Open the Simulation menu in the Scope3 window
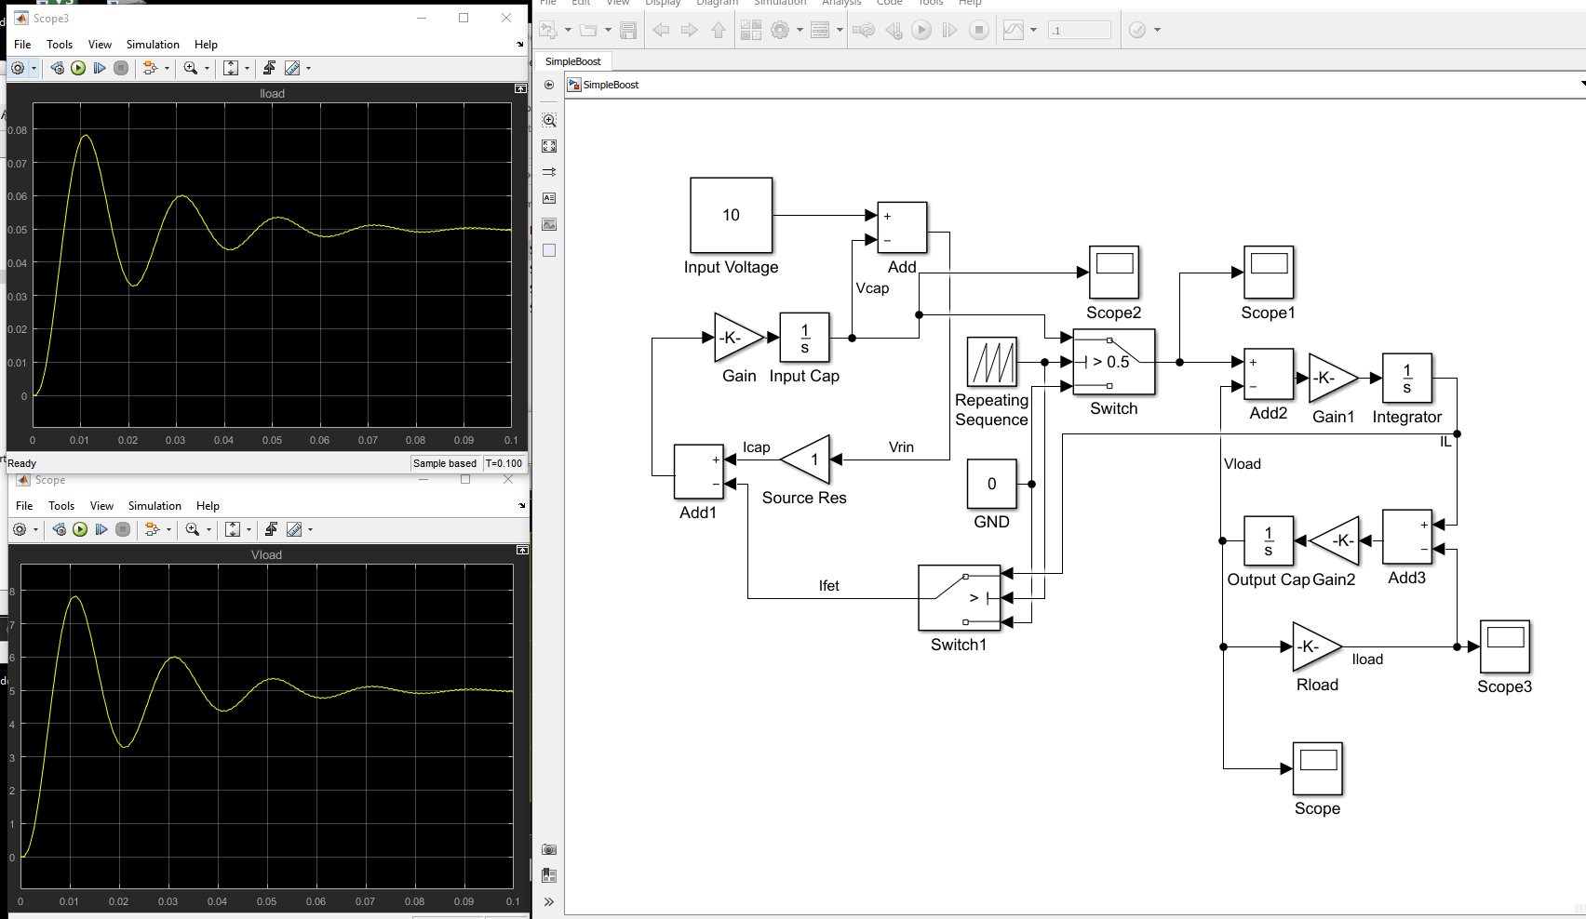Image resolution: width=1586 pixels, height=919 pixels. (152, 44)
